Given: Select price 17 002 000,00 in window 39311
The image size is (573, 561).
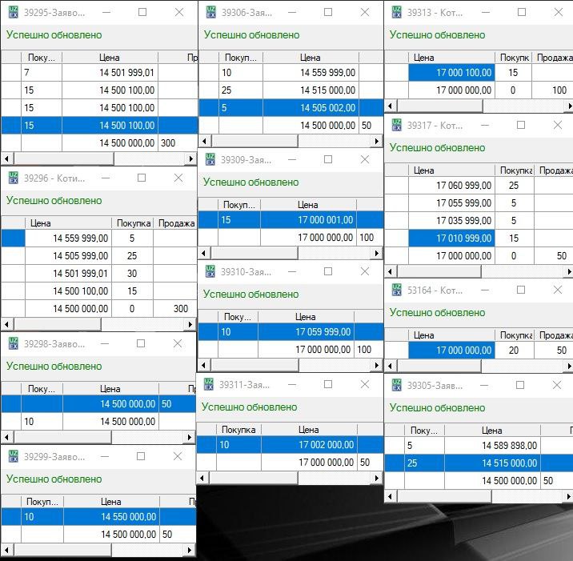Looking at the screenshot, I should click(x=309, y=444).
